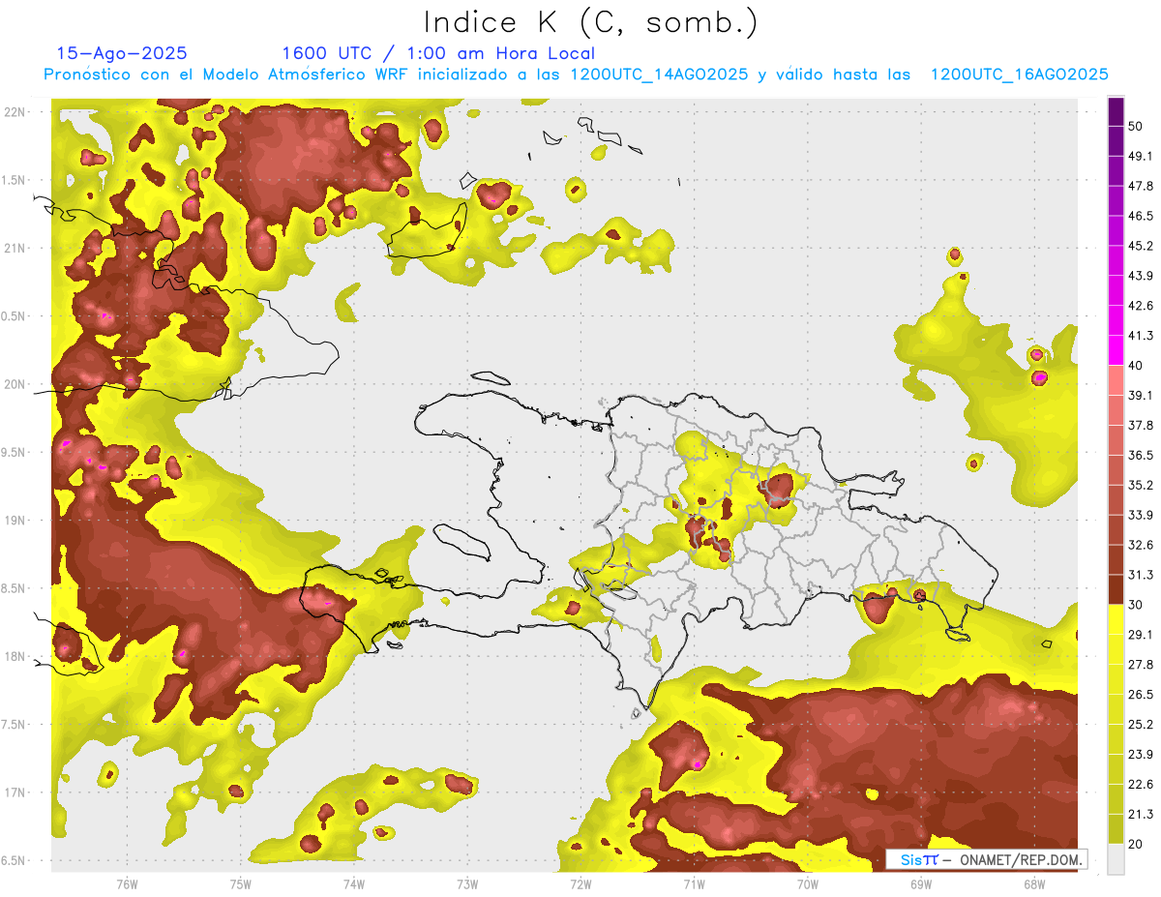This screenshot has height=897, width=1161.
Task: Click the colorbar value "26.5"
Action: 1140,695
